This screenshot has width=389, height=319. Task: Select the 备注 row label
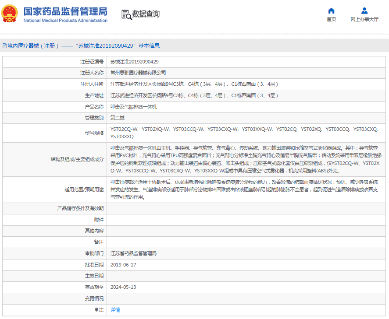click(99, 242)
